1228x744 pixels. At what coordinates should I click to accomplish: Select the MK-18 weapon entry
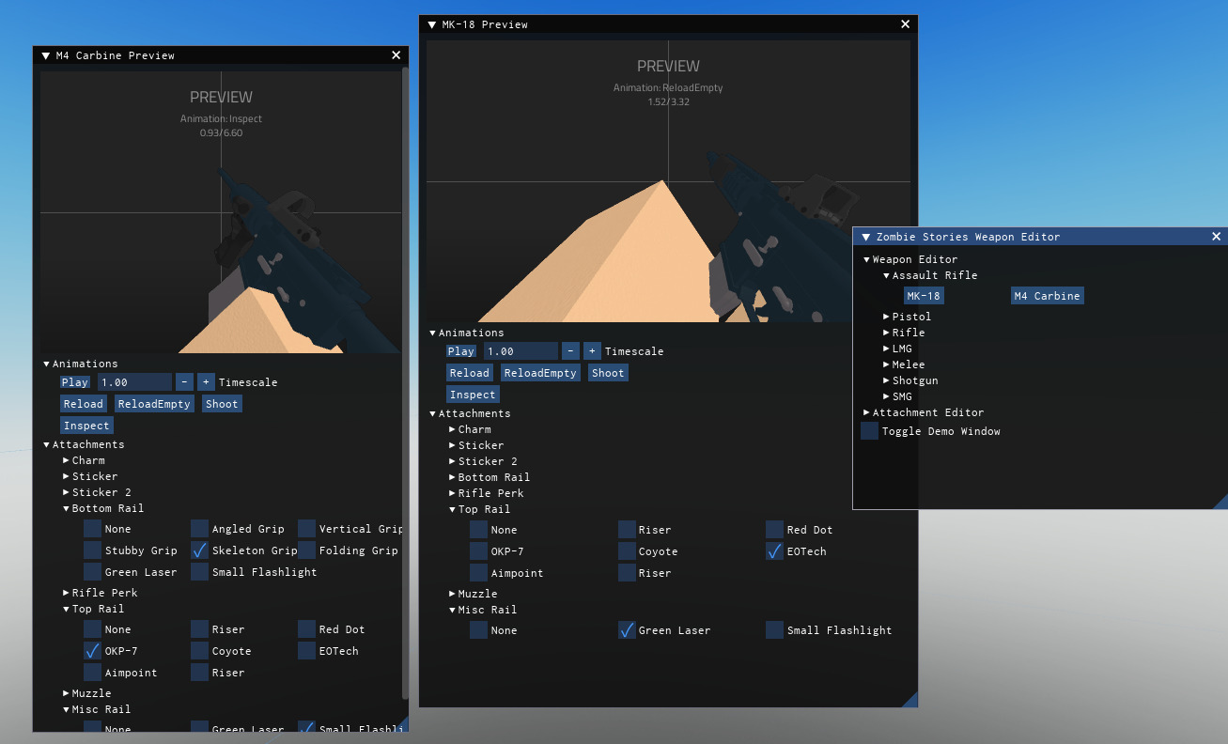[x=924, y=295]
